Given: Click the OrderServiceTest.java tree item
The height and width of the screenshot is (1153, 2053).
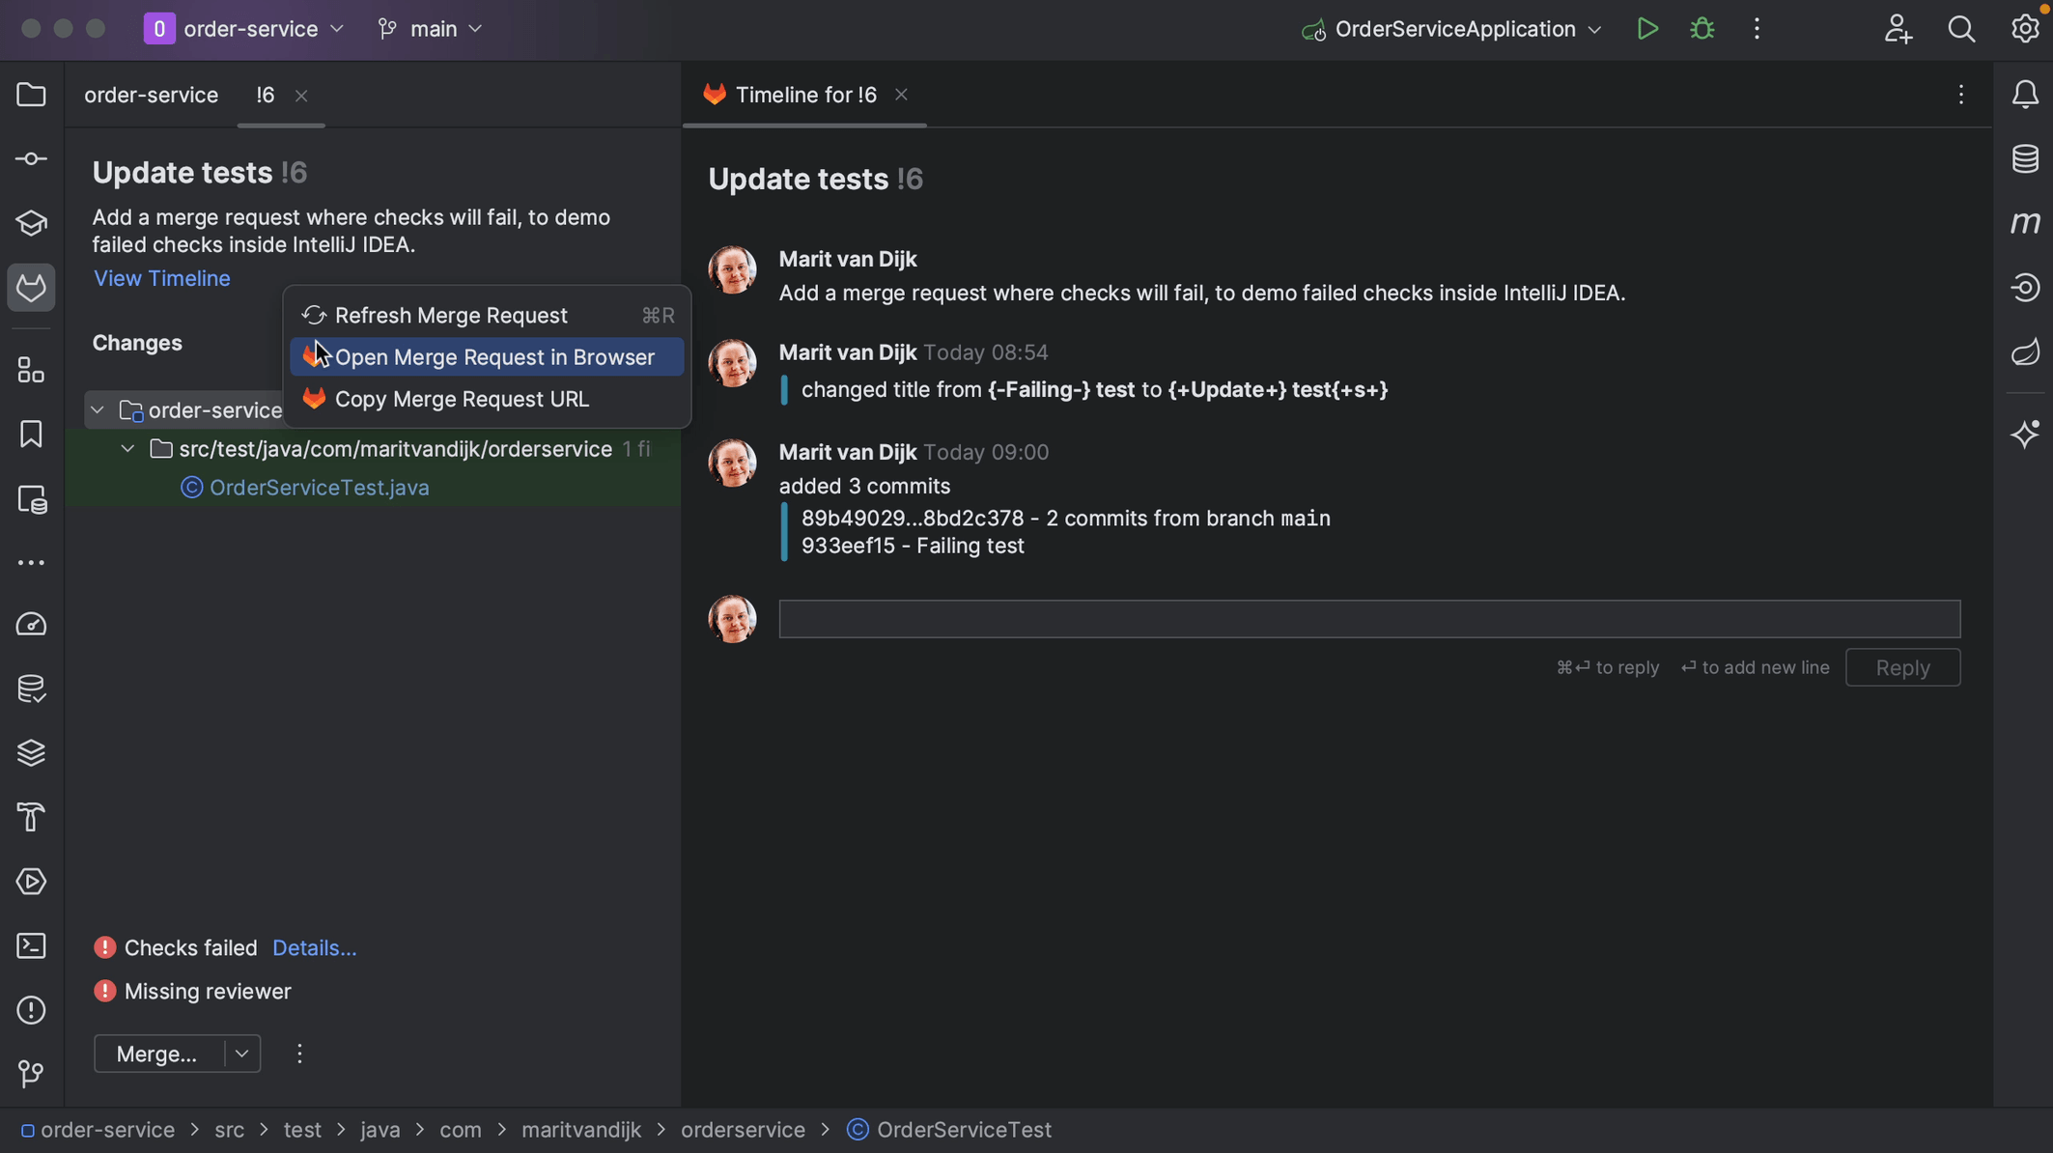Looking at the screenshot, I should point(319,488).
